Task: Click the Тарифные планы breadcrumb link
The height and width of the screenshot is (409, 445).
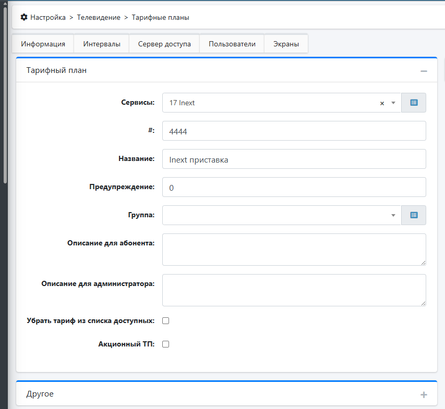Action: tap(160, 17)
